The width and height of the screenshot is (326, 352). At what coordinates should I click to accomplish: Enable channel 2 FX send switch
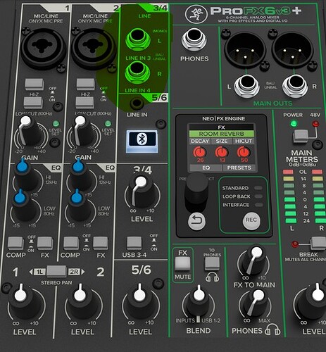click(101, 244)
